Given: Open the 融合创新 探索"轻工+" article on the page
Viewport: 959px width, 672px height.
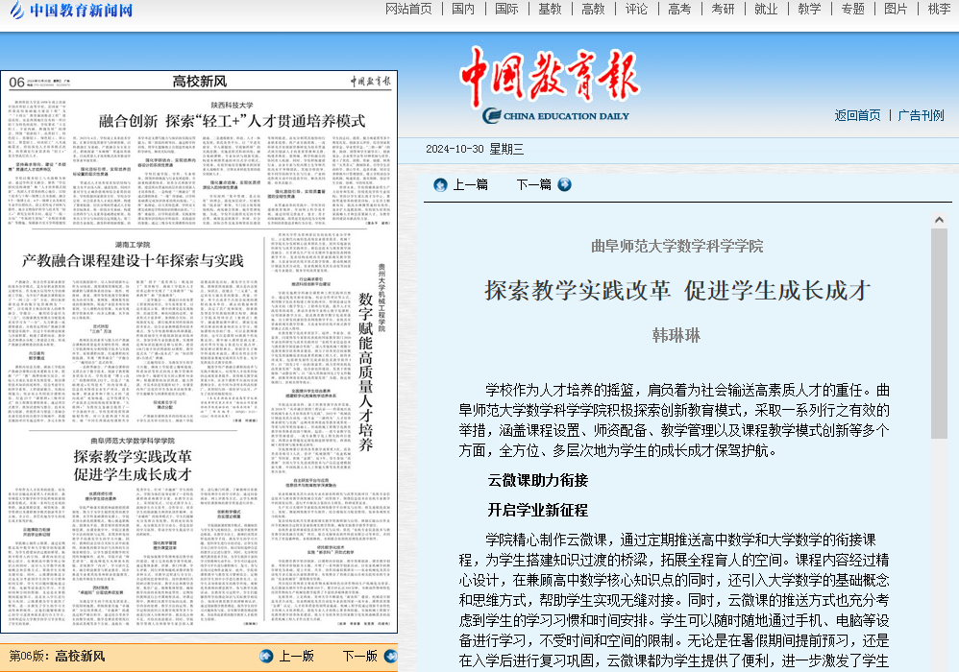Looking at the screenshot, I should [x=232, y=121].
